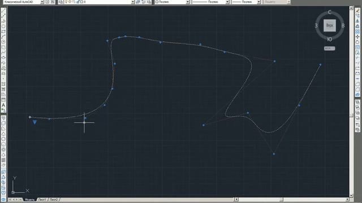The image size is (362, 203).
Task: Select the Trim tool
Action: [357, 58]
